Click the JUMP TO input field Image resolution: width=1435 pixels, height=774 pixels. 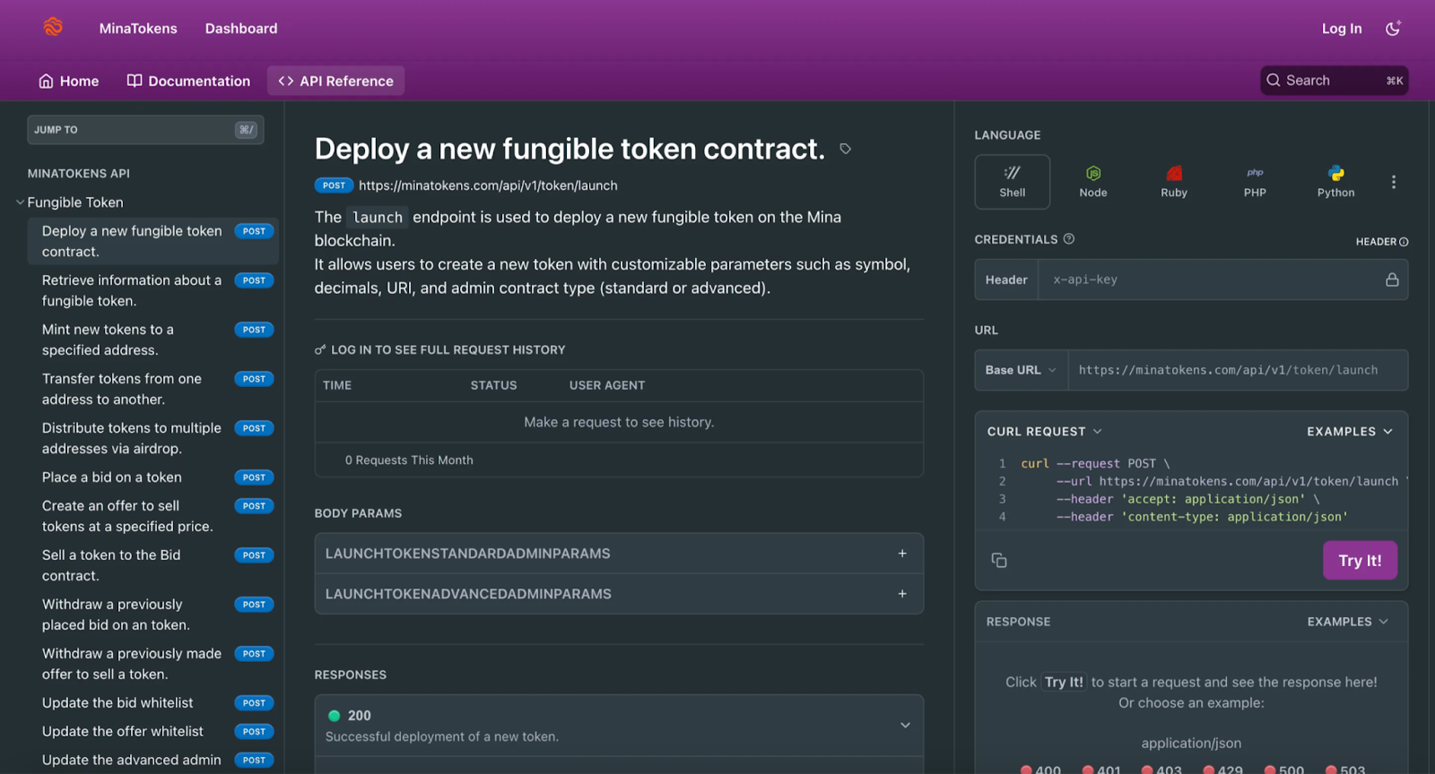click(x=145, y=130)
